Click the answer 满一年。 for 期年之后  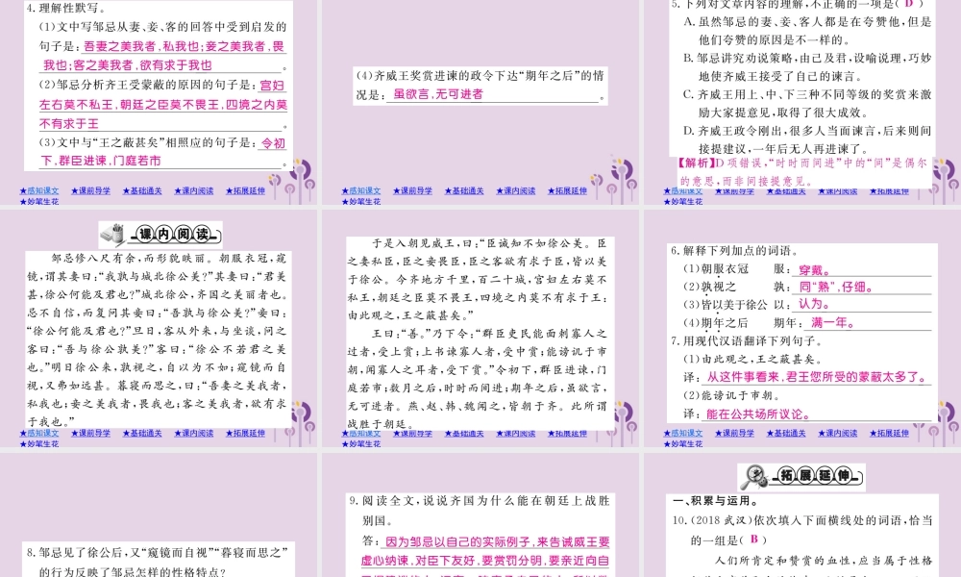click(833, 322)
